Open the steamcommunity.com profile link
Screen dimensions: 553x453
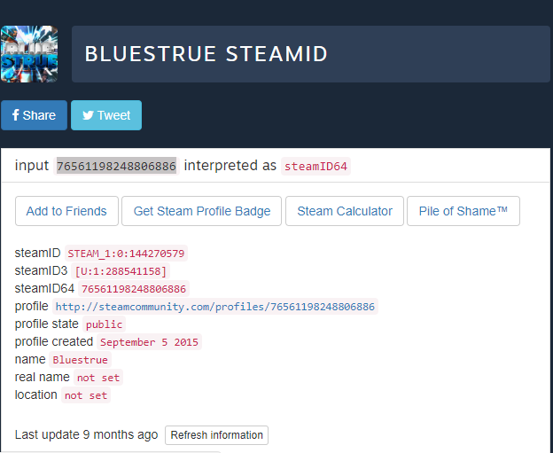[215, 306]
